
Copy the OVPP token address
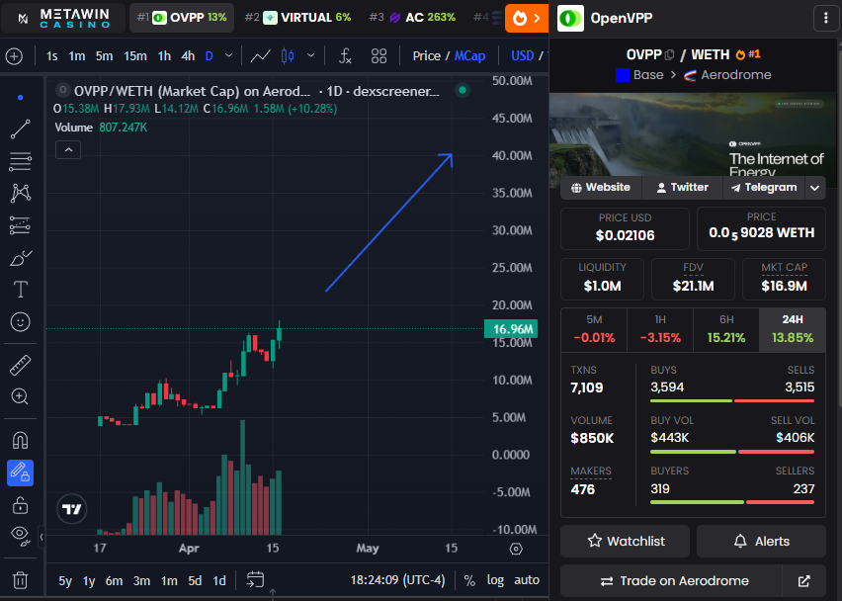click(670, 54)
